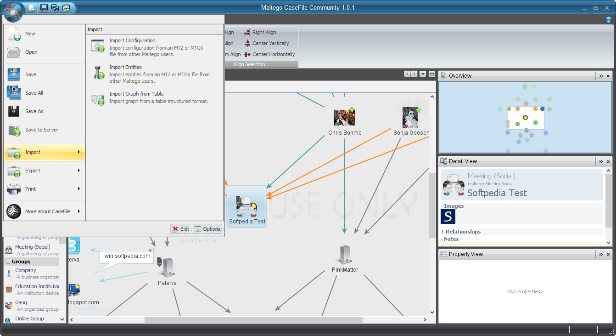Expand the Relationships section in Detail View
Screen dimensions: 616x336
coord(443,232)
